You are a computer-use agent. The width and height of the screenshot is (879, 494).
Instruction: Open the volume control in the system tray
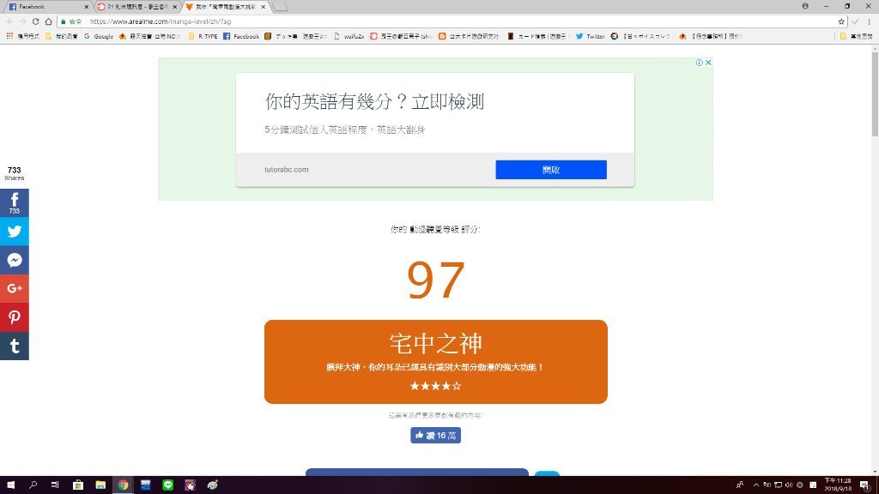pyautogui.click(x=789, y=485)
